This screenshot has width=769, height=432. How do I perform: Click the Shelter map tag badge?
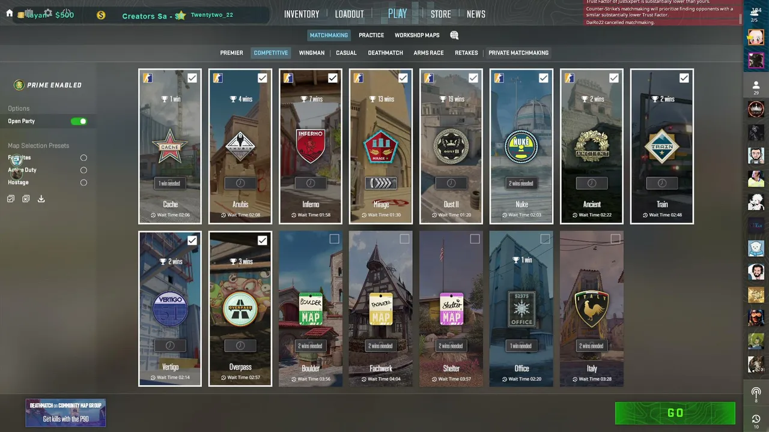pyautogui.click(x=451, y=309)
